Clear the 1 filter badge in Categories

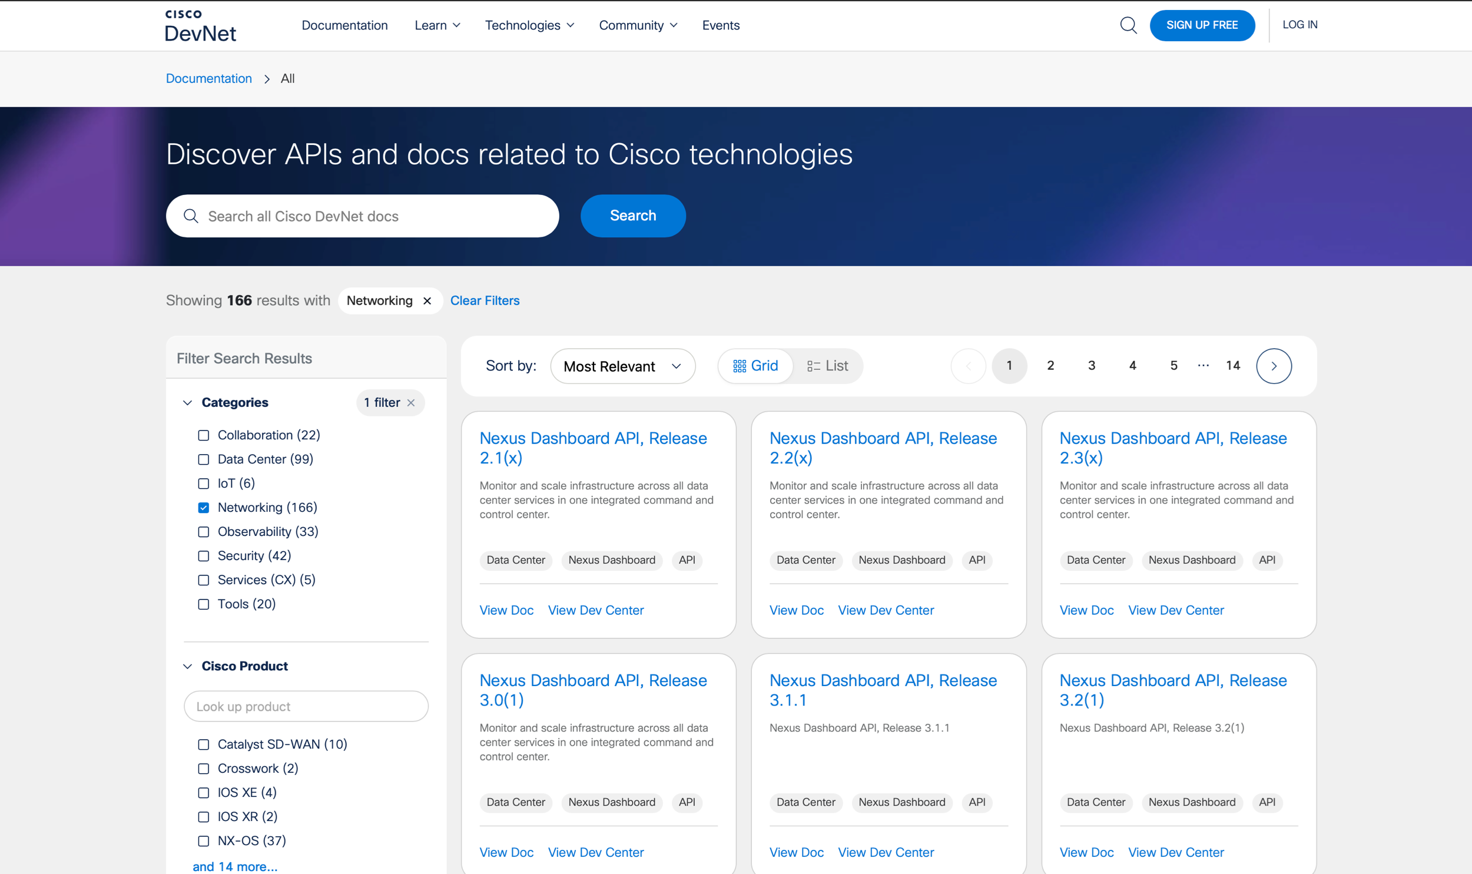pyautogui.click(x=411, y=403)
